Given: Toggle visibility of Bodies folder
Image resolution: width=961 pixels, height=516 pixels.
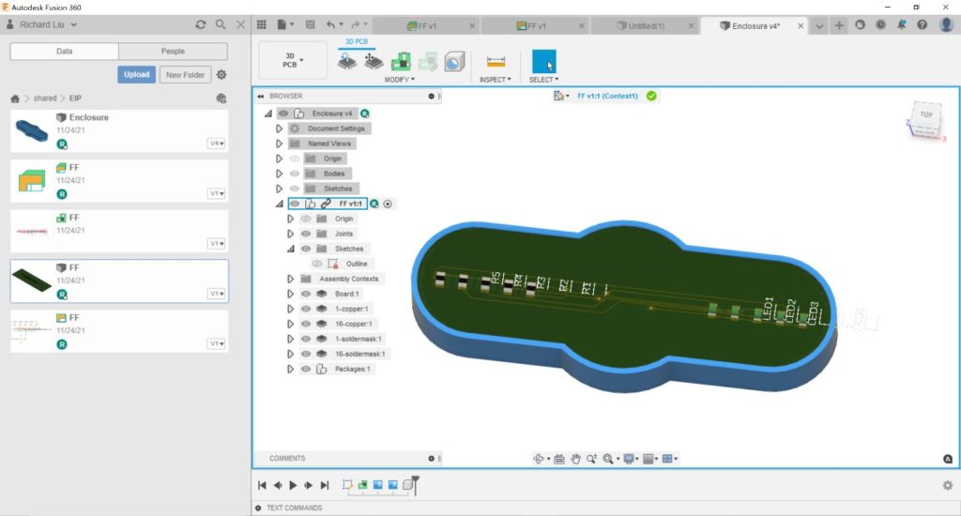Looking at the screenshot, I should [295, 174].
